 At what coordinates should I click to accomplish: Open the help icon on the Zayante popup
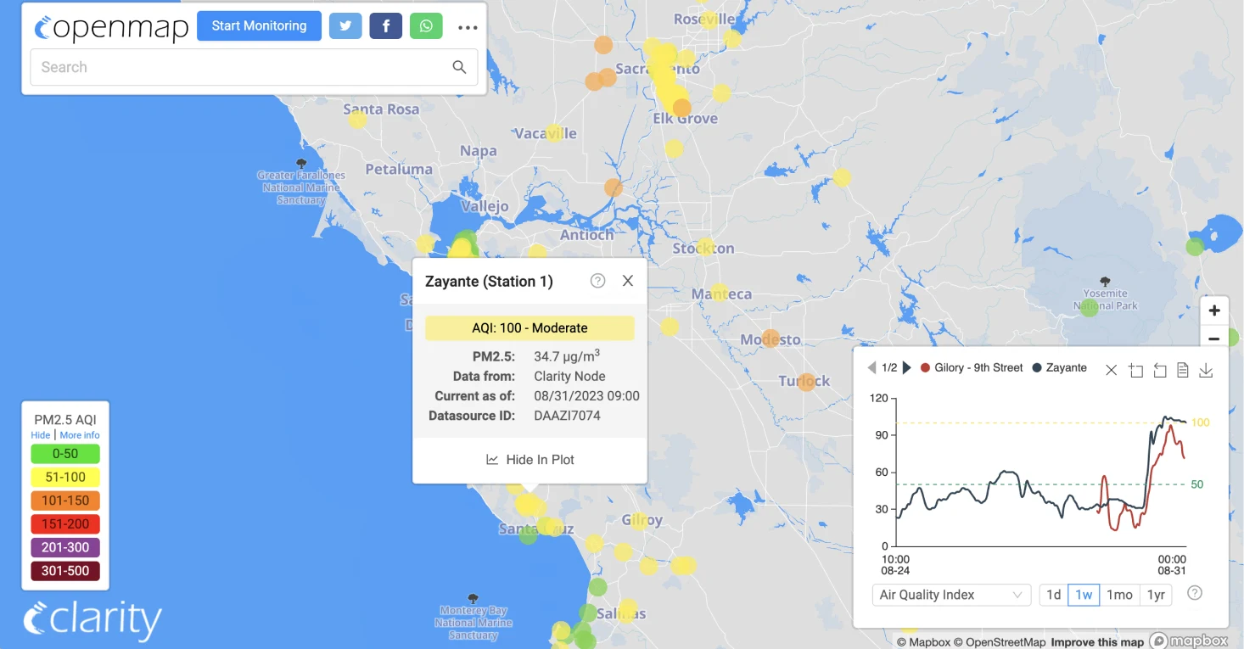597,280
